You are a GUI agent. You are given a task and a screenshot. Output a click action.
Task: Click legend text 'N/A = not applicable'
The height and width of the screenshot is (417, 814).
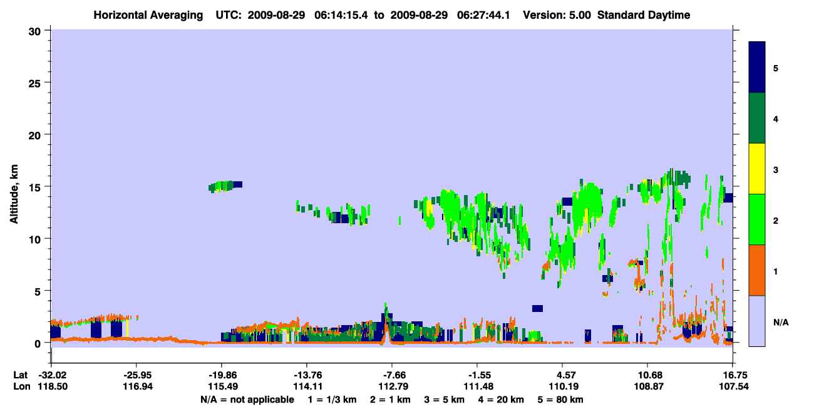247,399
